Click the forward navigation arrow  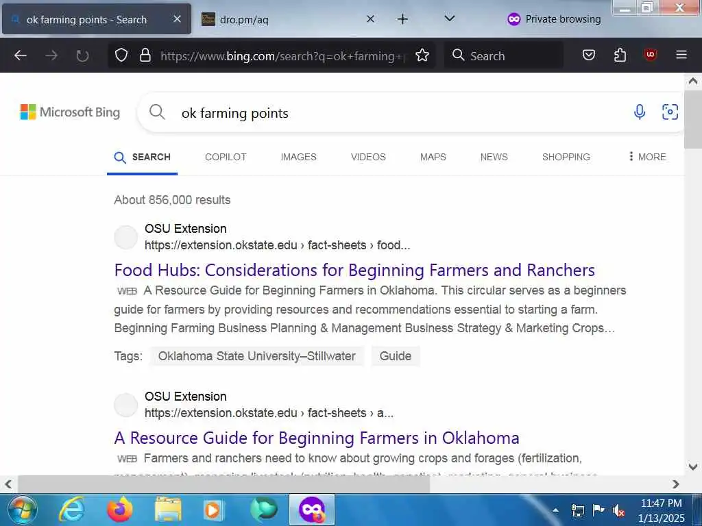pos(51,55)
